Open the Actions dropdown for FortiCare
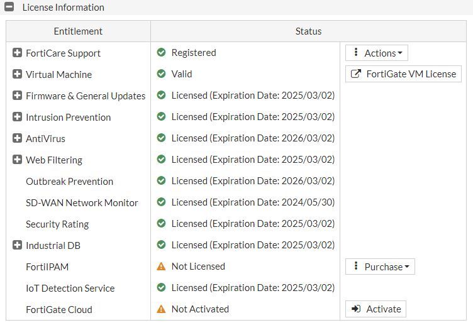Viewport: 473px width, 330px height. (x=377, y=53)
